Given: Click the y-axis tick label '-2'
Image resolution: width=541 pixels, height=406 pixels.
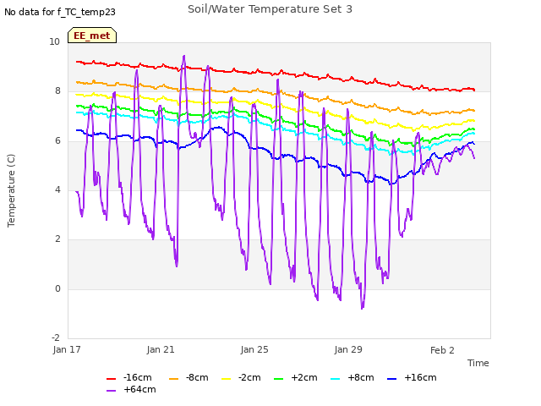Looking at the screenshot, I should pyautogui.click(x=56, y=337).
